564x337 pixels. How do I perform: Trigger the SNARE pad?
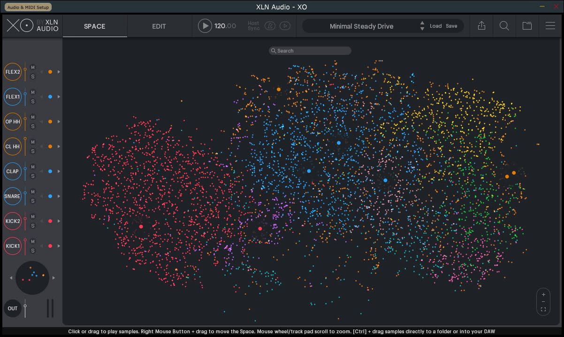point(13,196)
